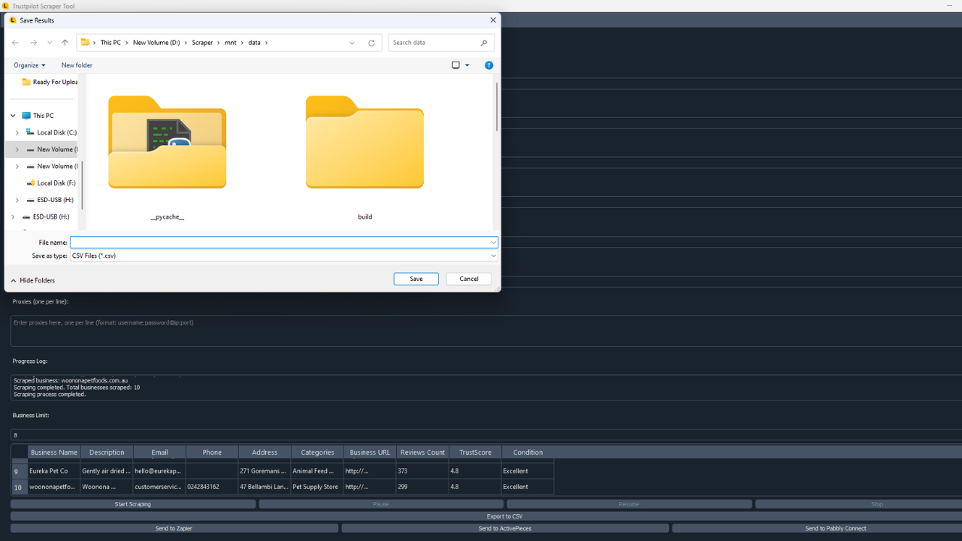
Task: Open the Help question mark icon
Action: pos(489,65)
